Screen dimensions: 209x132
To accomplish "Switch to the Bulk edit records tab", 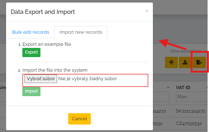I will tap(31, 32).
